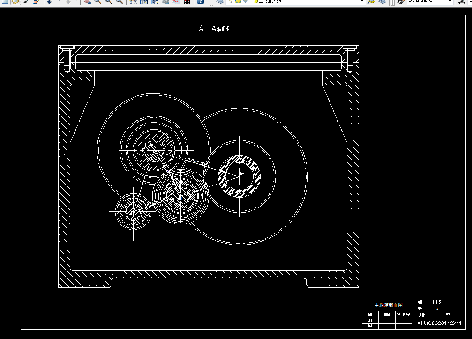Click Make Object's Layer Current icon
The image size is (472, 339).
coord(371,1)
